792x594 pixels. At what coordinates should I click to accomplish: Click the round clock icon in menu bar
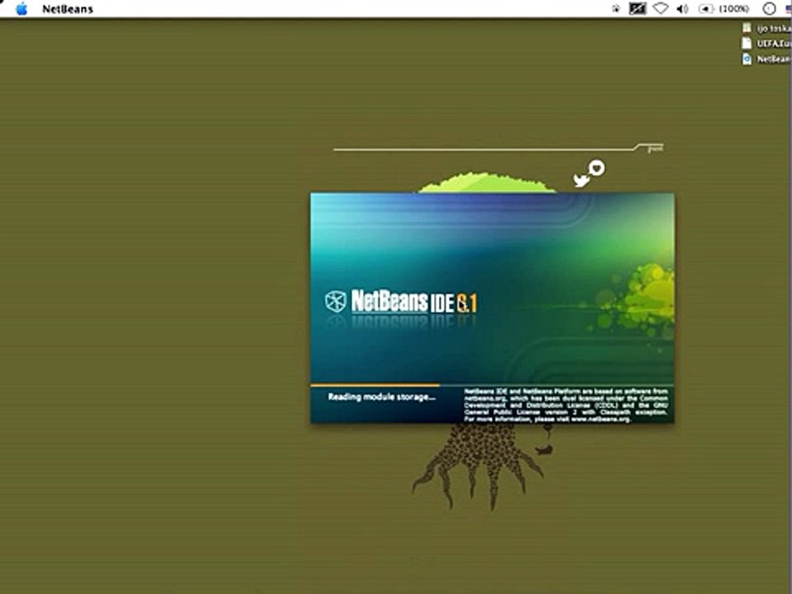(769, 8)
